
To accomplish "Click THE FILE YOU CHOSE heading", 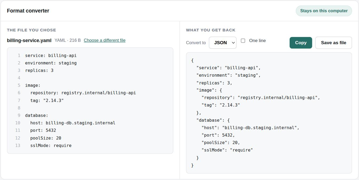I will (31, 30).
